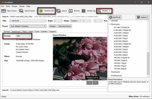Select H.265 MKV 2160p60 4K preset
The width and height of the screenshot is (152, 99).
[122, 30]
